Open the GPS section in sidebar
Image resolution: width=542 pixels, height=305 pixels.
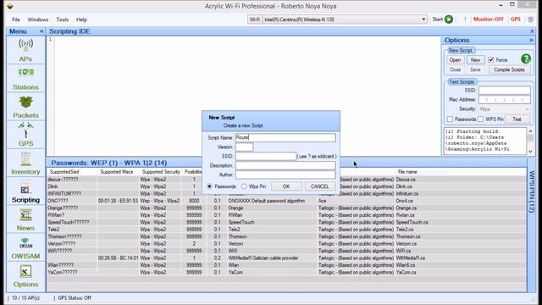point(25,136)
